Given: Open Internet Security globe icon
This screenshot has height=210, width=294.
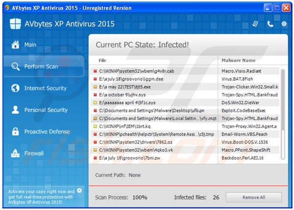Looking at the screenshot, I should click(x=15, y=88).
